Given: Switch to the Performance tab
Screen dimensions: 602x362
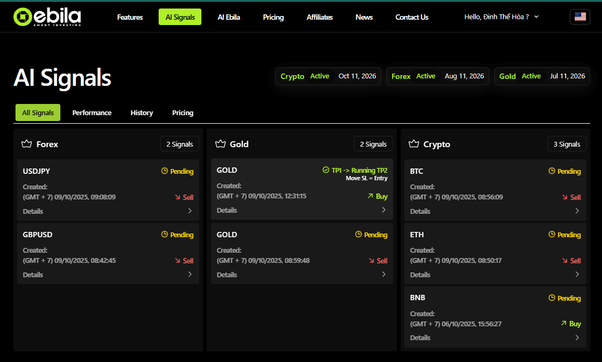Looking at the screenshot, I should (92, 113).
